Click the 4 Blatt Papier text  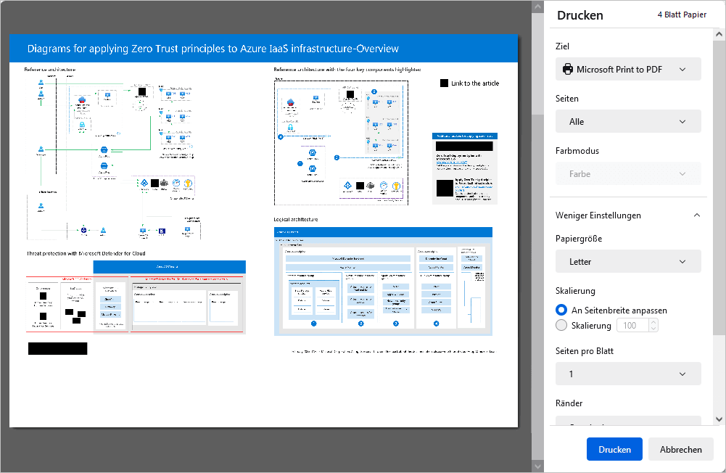pos(682,15)
